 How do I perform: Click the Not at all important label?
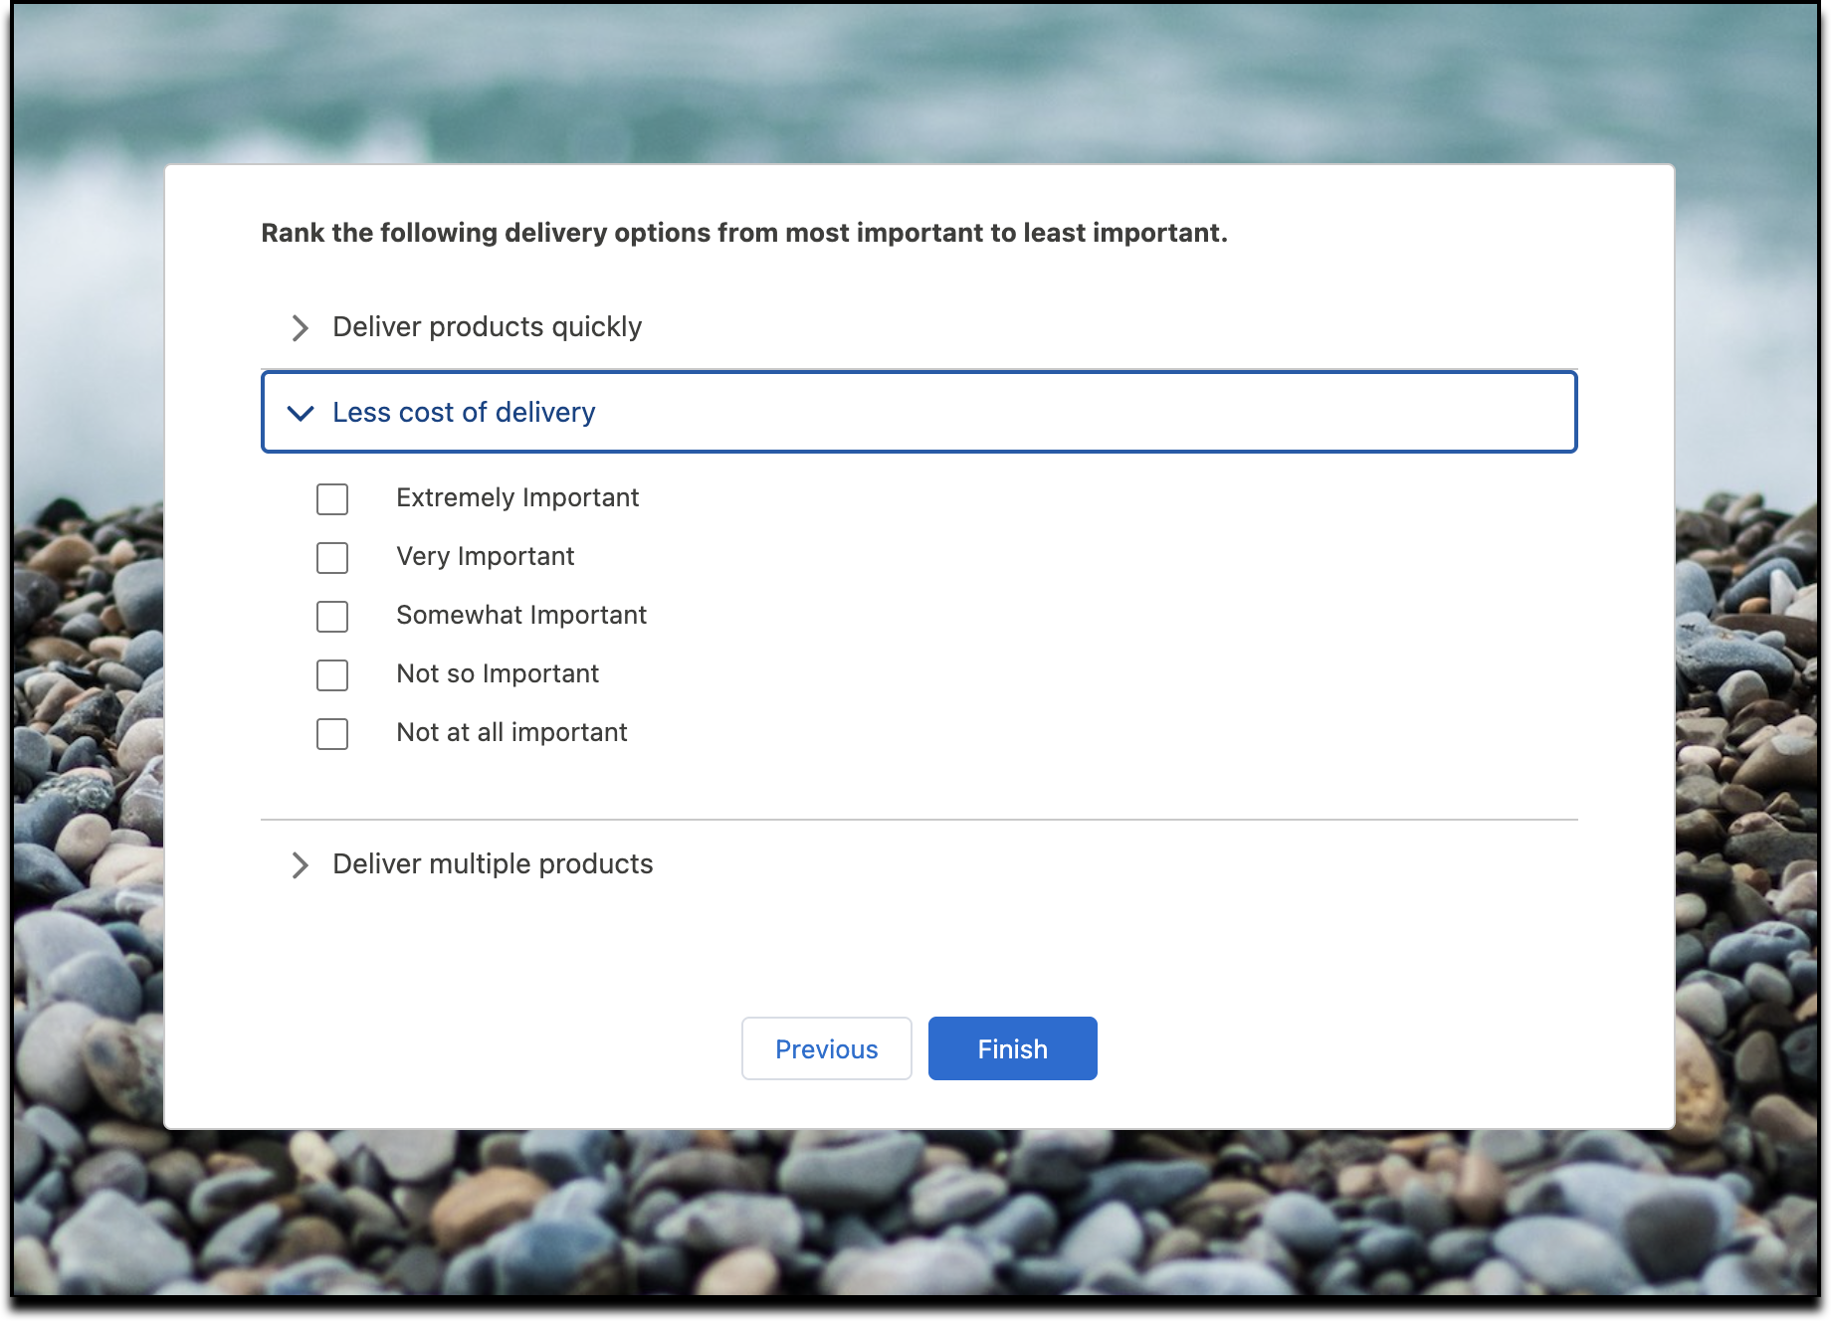tap(511, 733)
